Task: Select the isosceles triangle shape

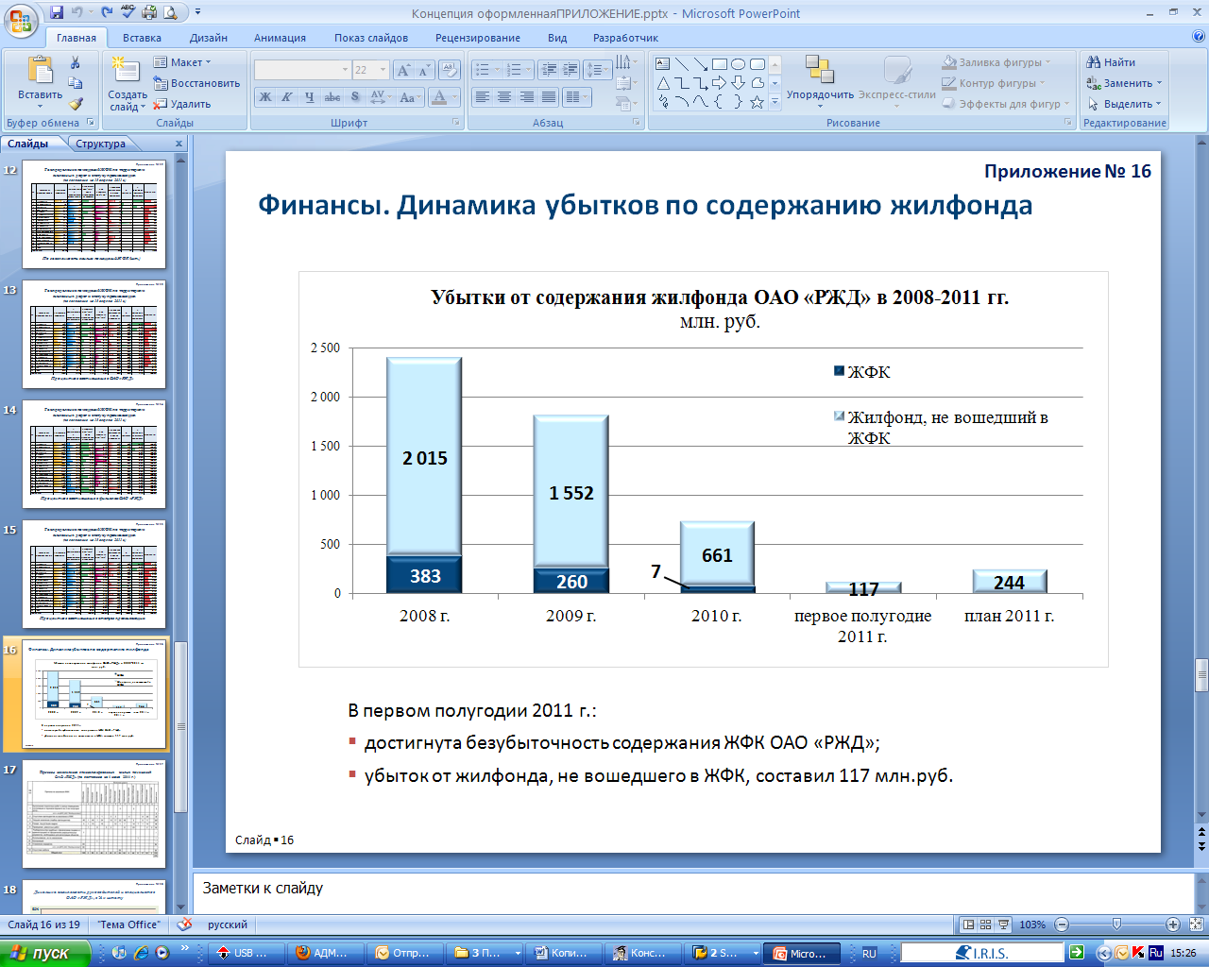Action: click(663, 83)
